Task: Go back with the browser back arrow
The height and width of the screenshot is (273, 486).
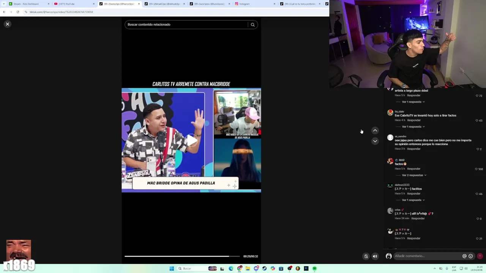Action: [4, 12]
